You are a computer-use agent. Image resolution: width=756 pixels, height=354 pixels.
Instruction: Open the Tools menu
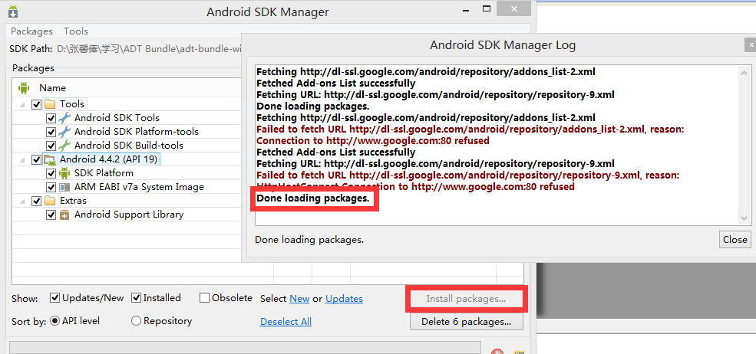[x=76, y=31]
